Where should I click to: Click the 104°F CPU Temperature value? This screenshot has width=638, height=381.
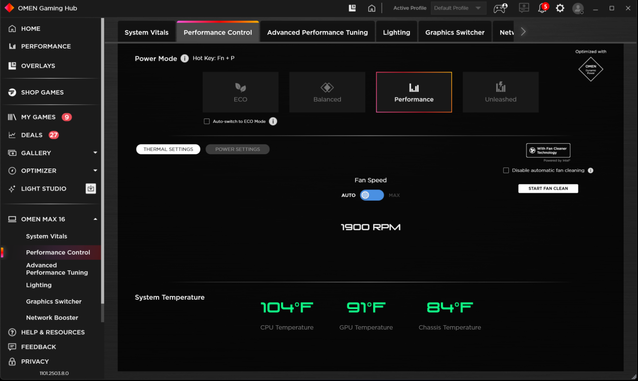(287, 307)
